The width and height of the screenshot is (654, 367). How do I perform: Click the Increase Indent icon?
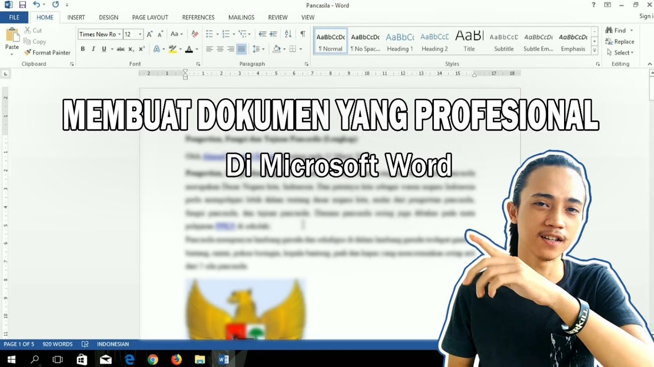(x=273, y=34)
